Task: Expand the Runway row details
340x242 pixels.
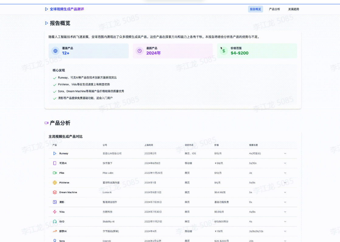Action: coord(285,153)
